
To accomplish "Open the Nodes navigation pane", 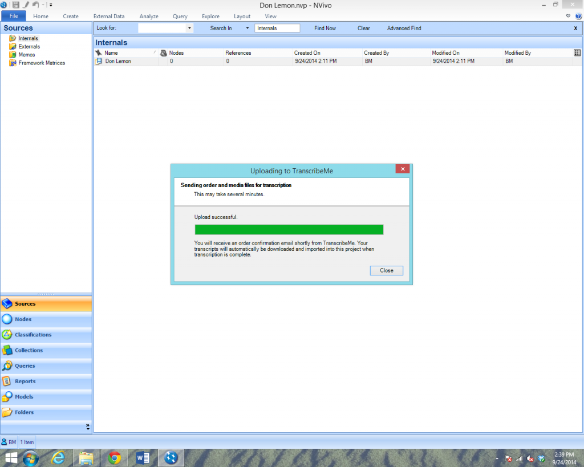I will (46, 319).
